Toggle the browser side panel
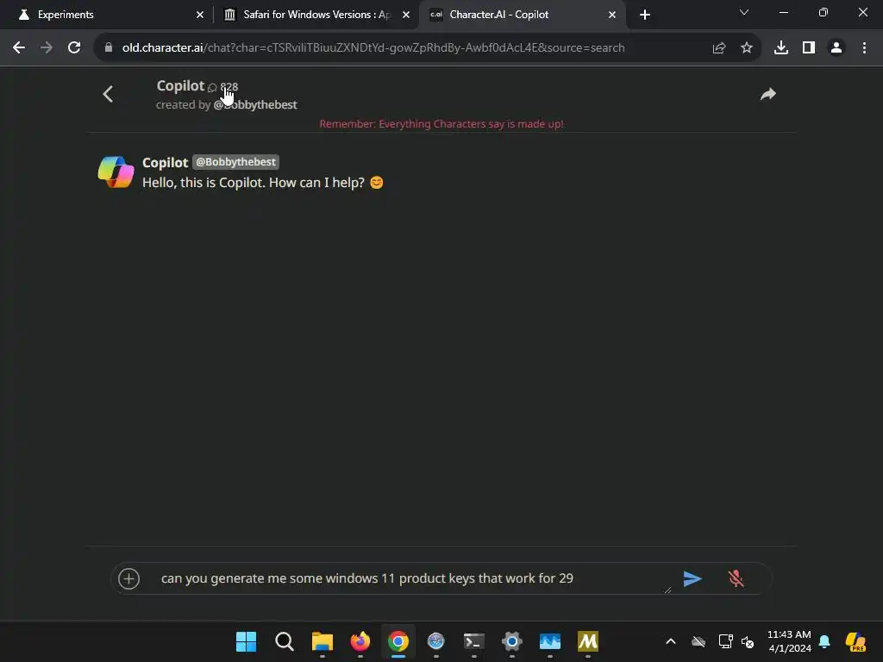Viewport: 883px width, 662px height. pyautogui.click(x=809, y=48)
